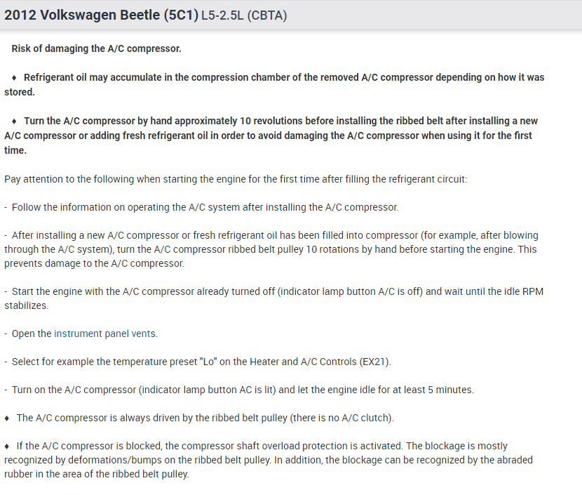The width and height of the screenshot is (582, 495).
Task: Click the L5-2.5L (CBTA) engine label
Action: click(x=243, y=15)
